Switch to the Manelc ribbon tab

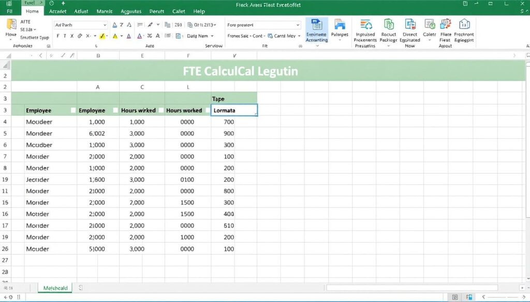pos(105,11)
